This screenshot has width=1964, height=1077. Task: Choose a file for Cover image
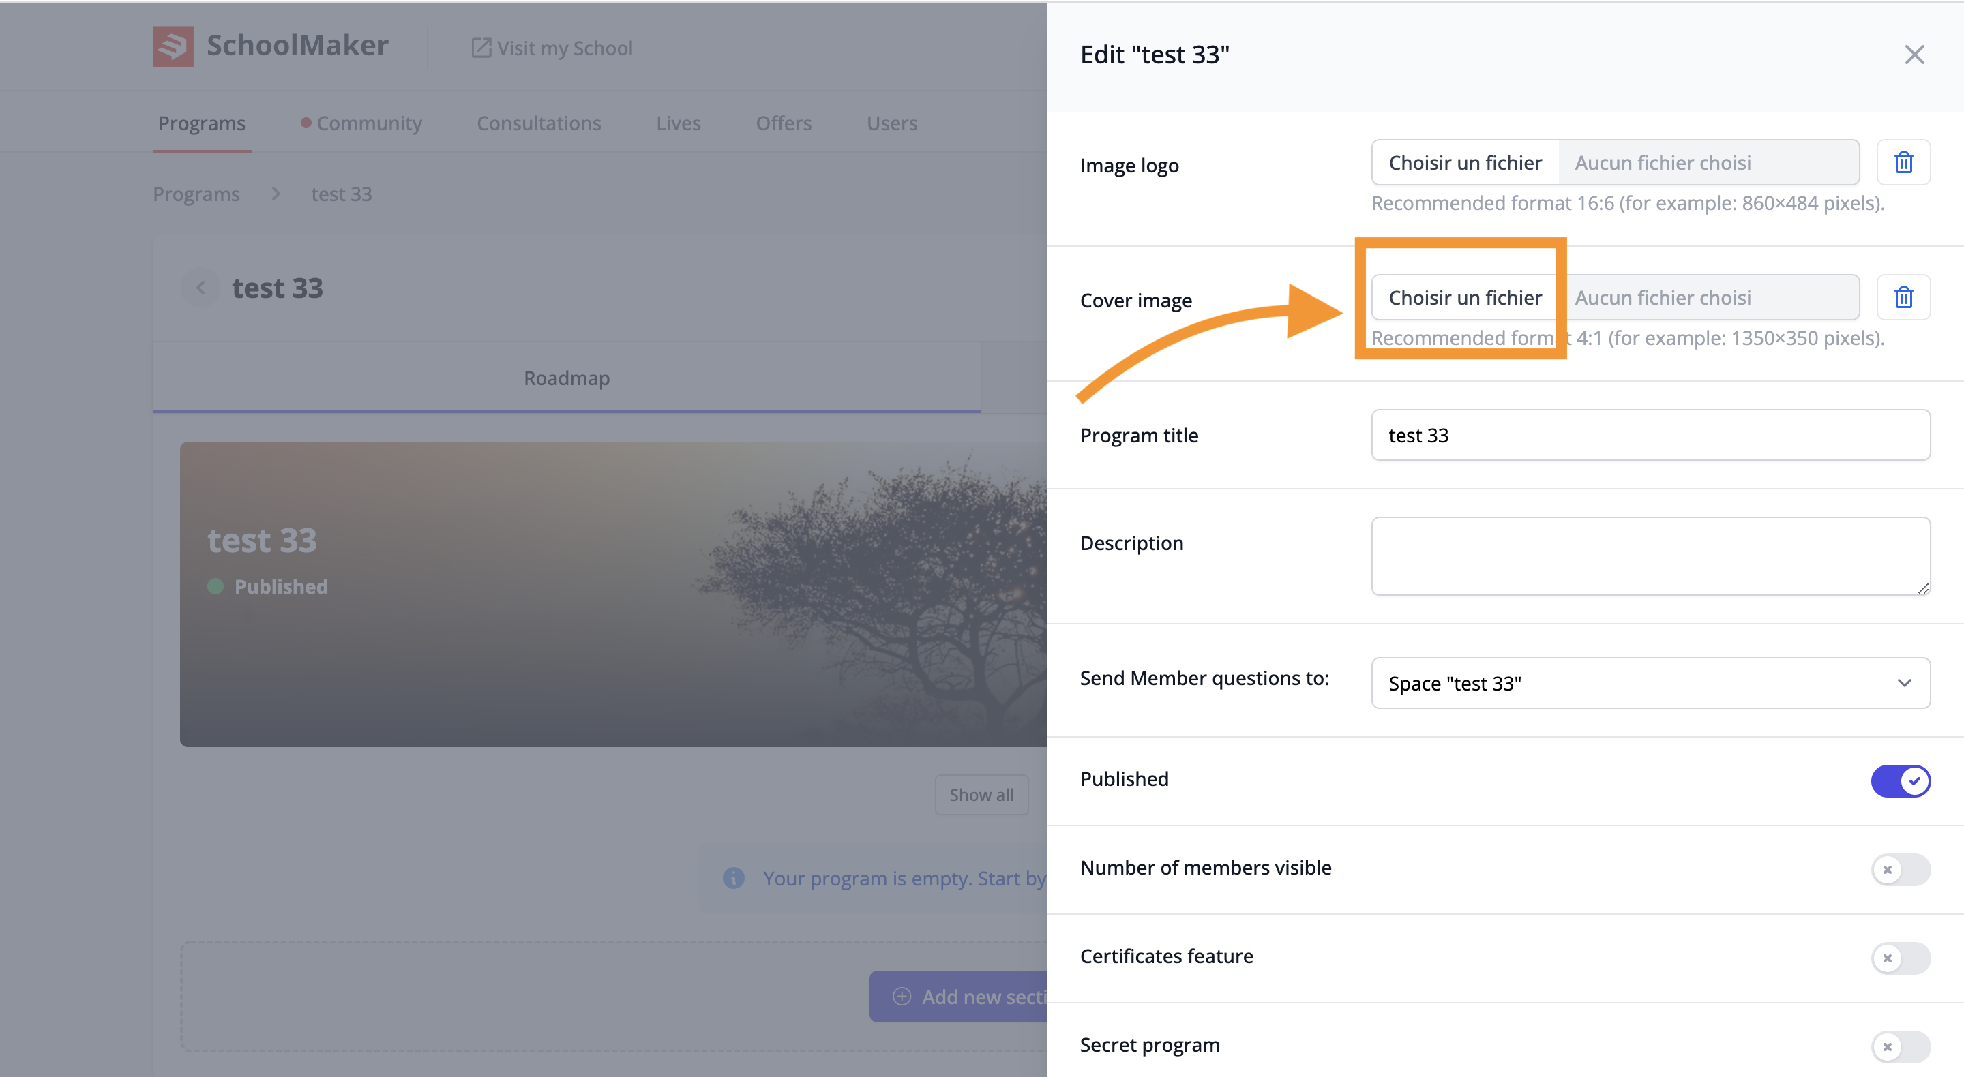1465,297
